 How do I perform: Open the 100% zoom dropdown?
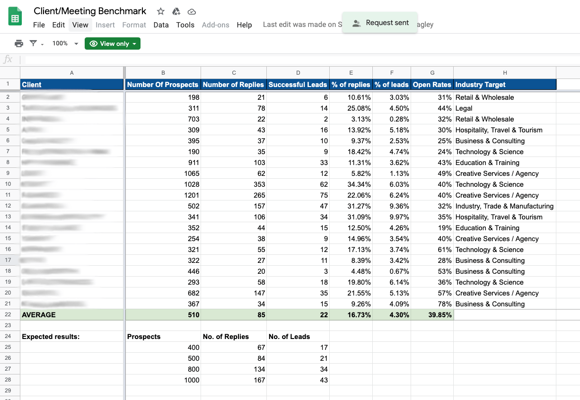click(65, 43)
